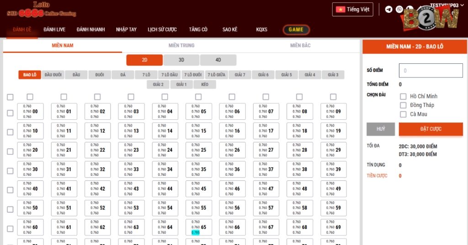The width and height of the screenshot is (468, 245).
Task: Select the 4D bet type
Action: pos(218,60)
